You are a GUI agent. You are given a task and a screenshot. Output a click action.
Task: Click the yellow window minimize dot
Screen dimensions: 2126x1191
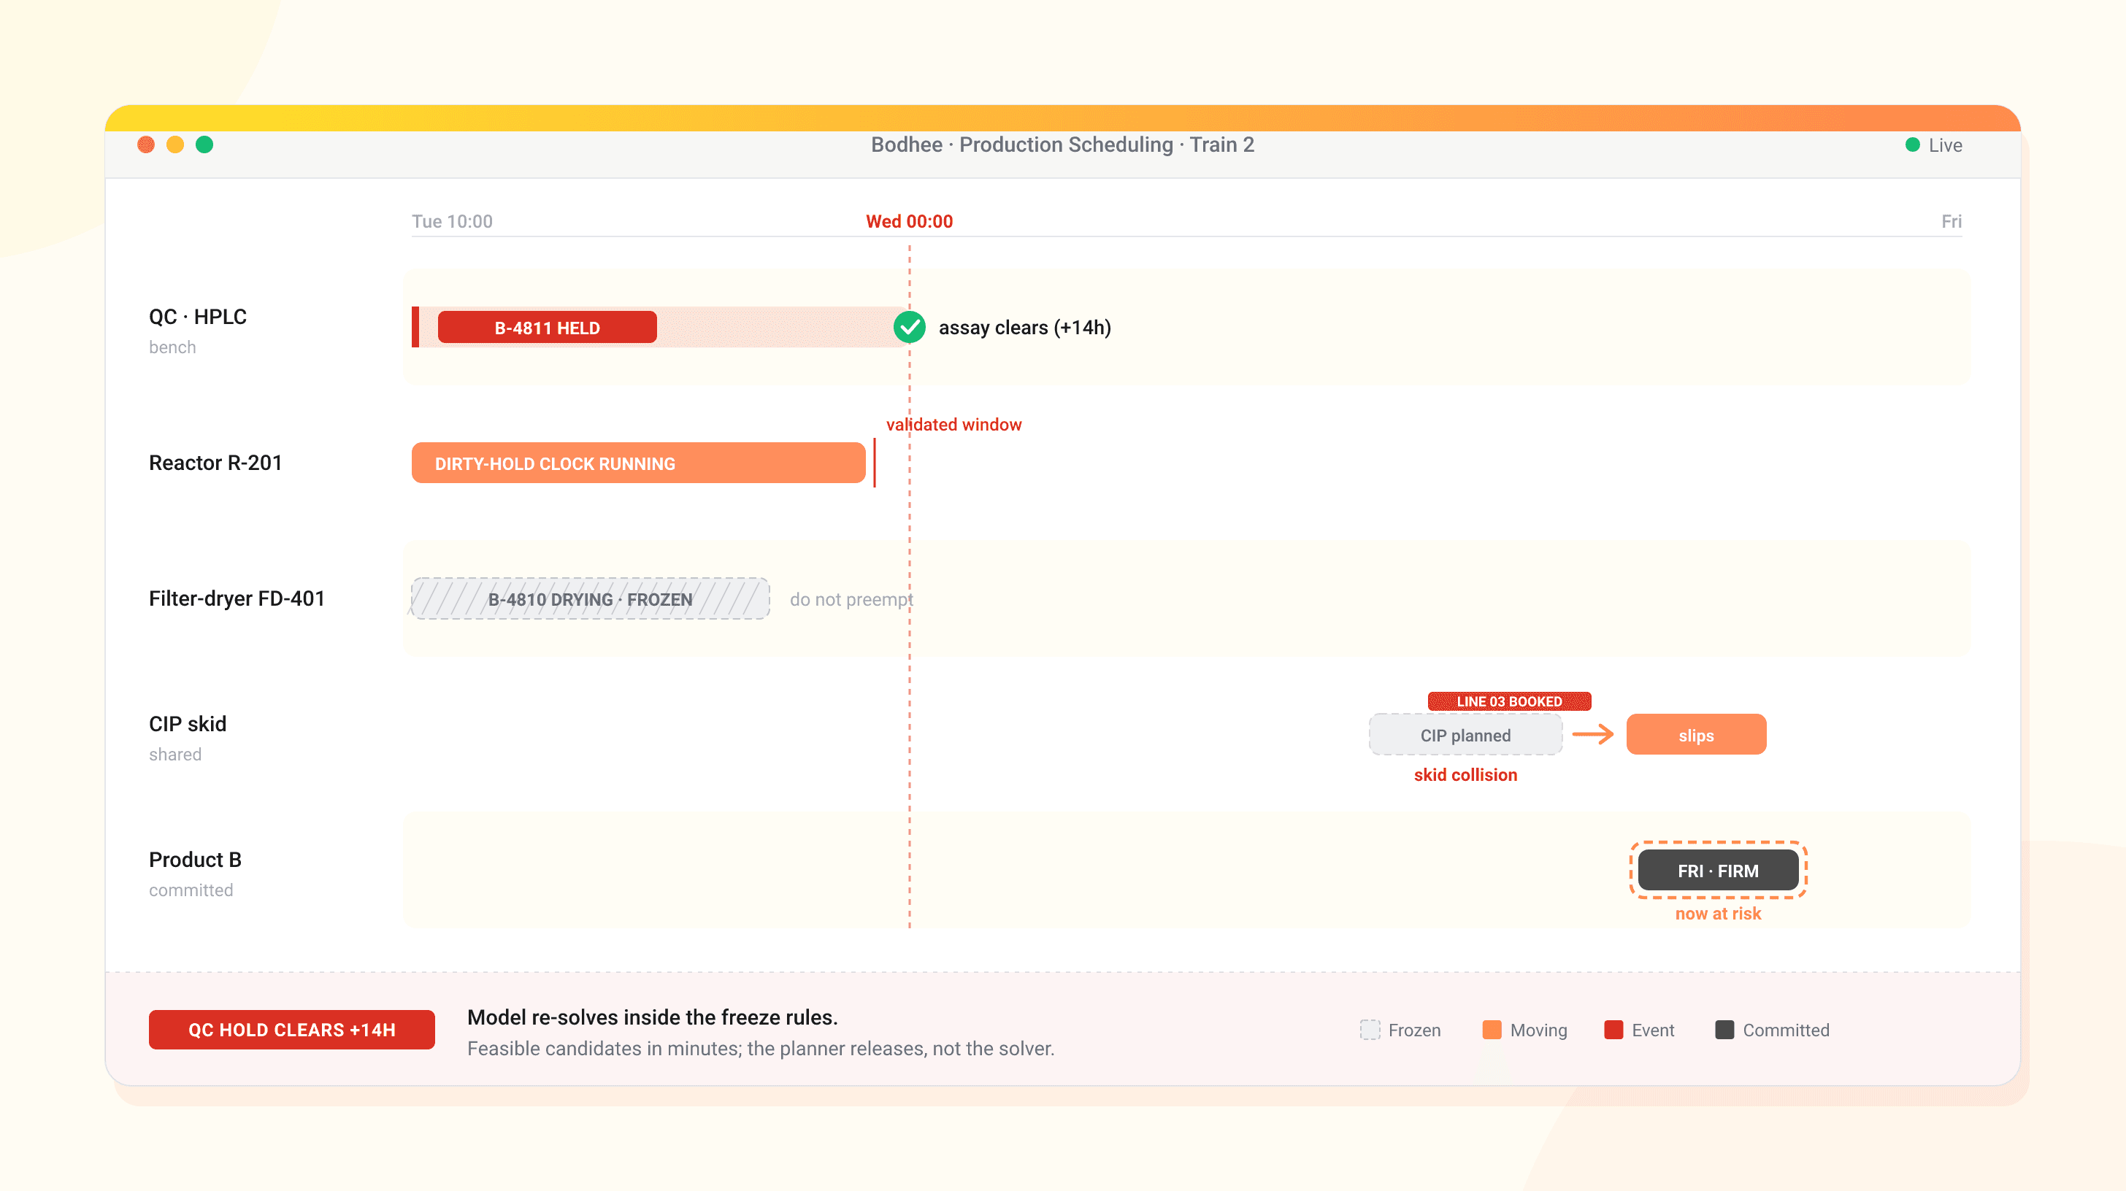point(175,145)
